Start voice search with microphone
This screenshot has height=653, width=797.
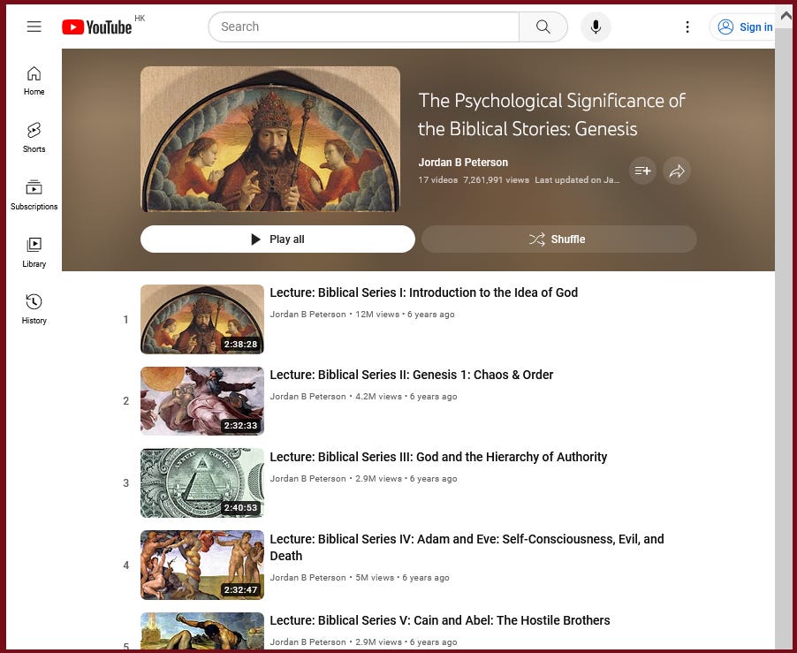(596, 27)
